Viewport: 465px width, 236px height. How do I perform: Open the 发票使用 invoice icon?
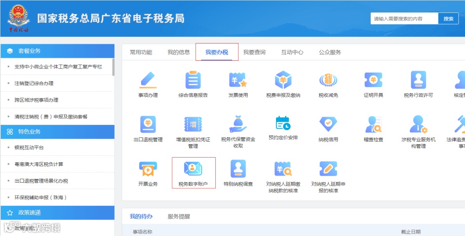pos(238,80)
